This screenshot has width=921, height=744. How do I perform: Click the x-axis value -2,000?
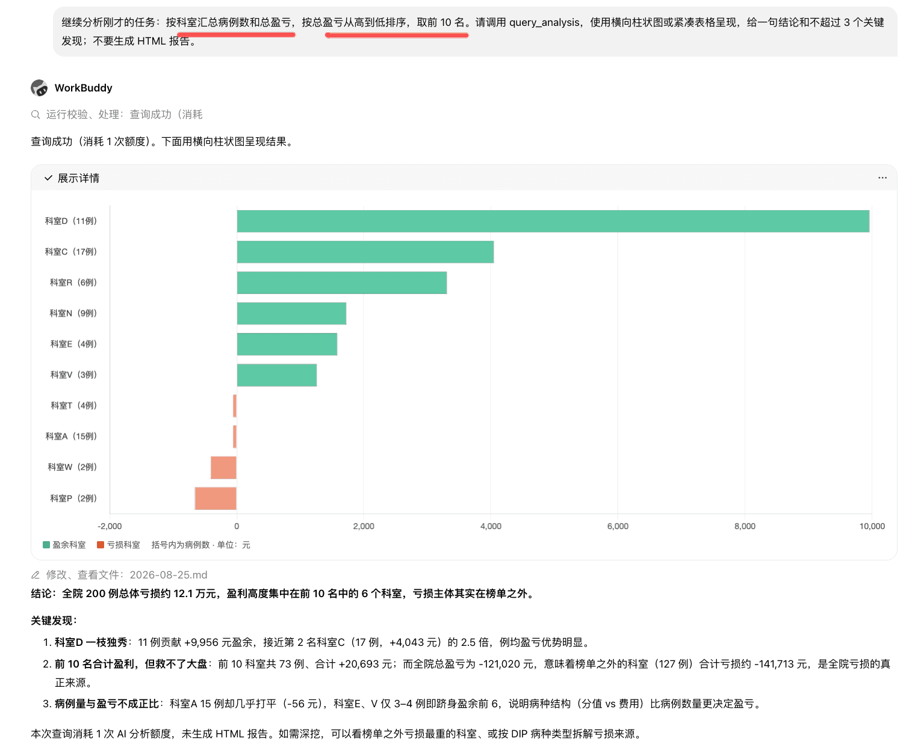110,526
